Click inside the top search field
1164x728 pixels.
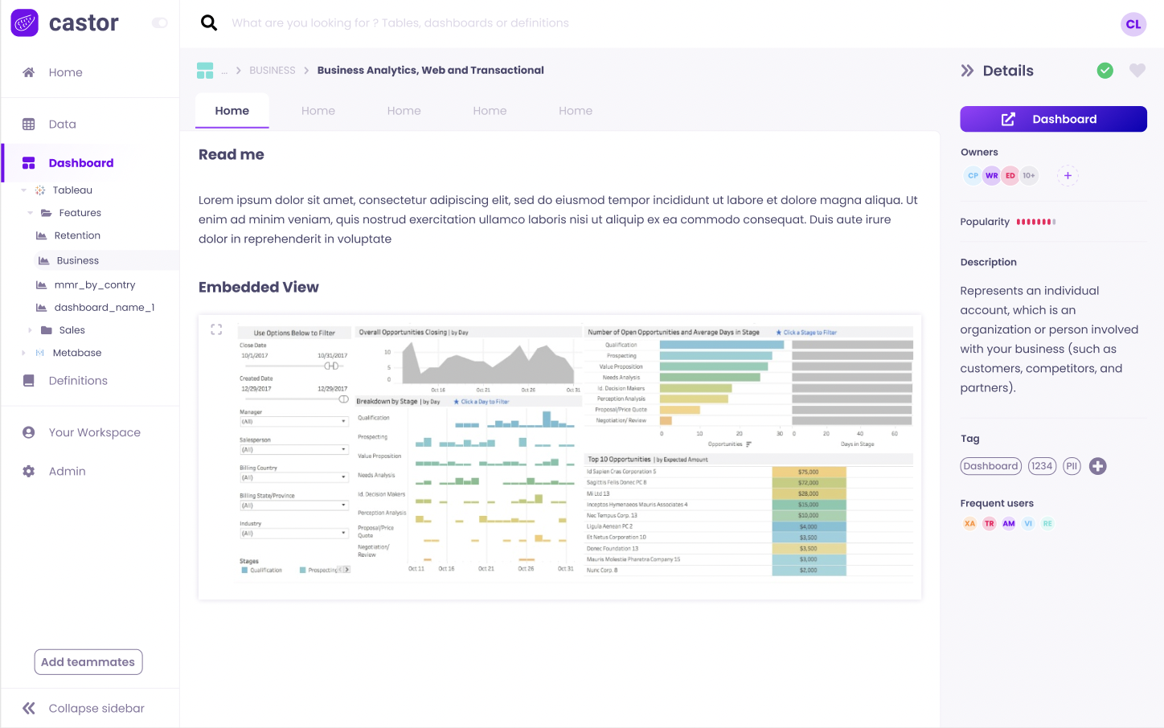click(x=482, y=22)
